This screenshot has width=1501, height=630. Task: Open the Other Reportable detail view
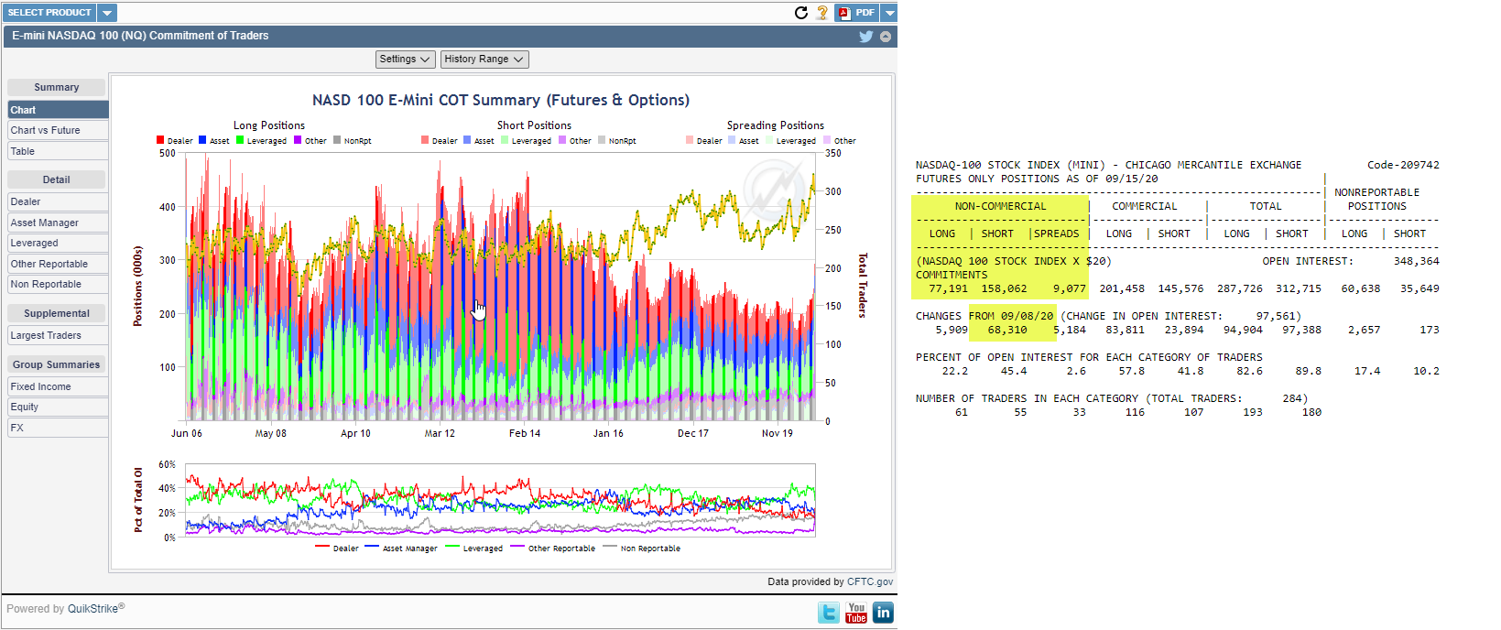58,265
